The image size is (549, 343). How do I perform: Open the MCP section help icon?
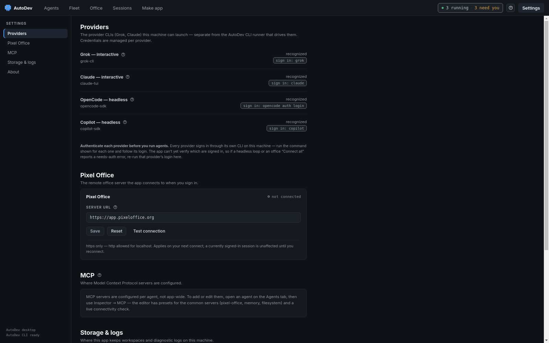pyautogui.click(x=100, y=275)
